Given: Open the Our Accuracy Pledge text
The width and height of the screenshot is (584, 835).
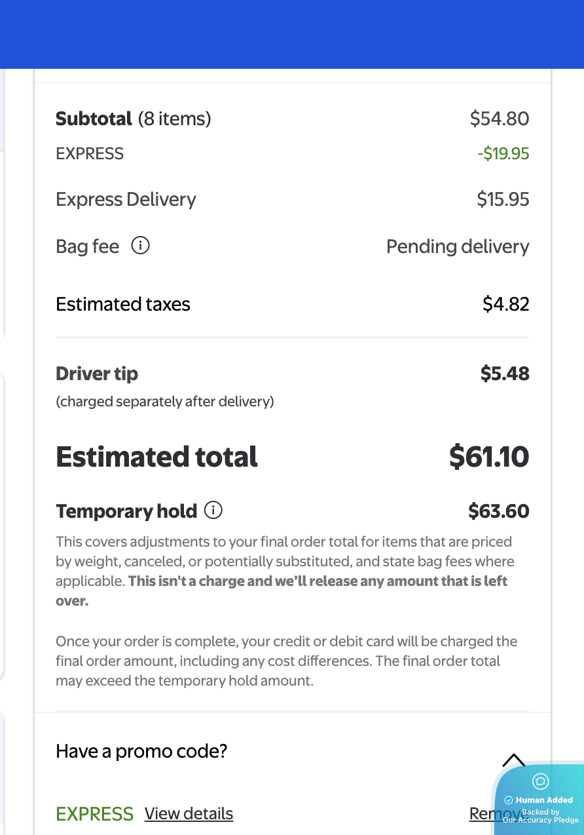Looking at the screenshot, I should click(x=541, y=820).
